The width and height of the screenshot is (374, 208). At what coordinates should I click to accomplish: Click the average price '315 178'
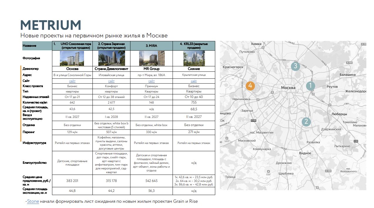[111, 181]
